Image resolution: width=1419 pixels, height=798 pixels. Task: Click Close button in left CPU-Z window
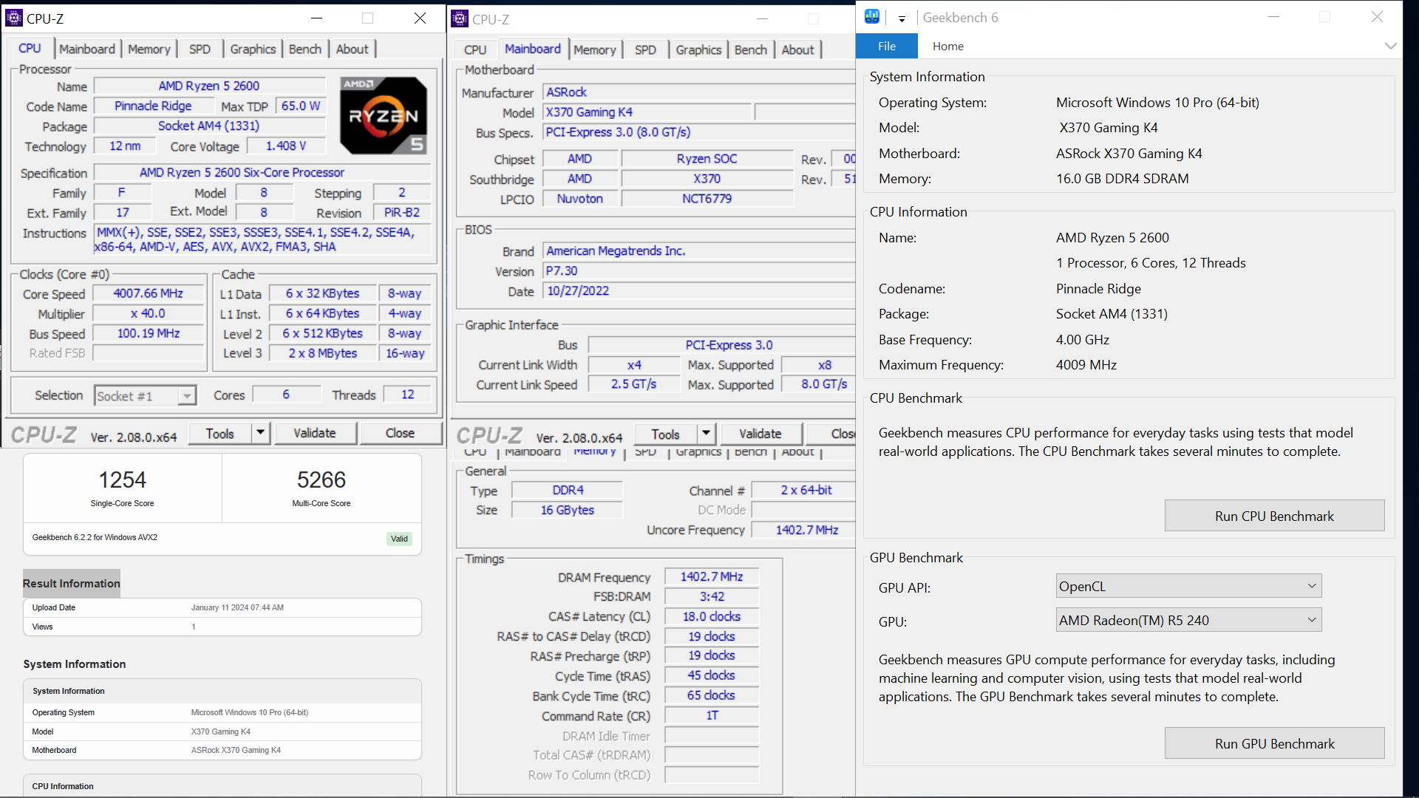tap(400, 433)
